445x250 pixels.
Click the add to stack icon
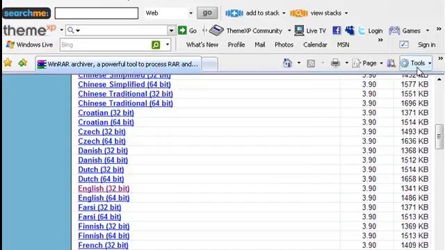click(234, 13)
